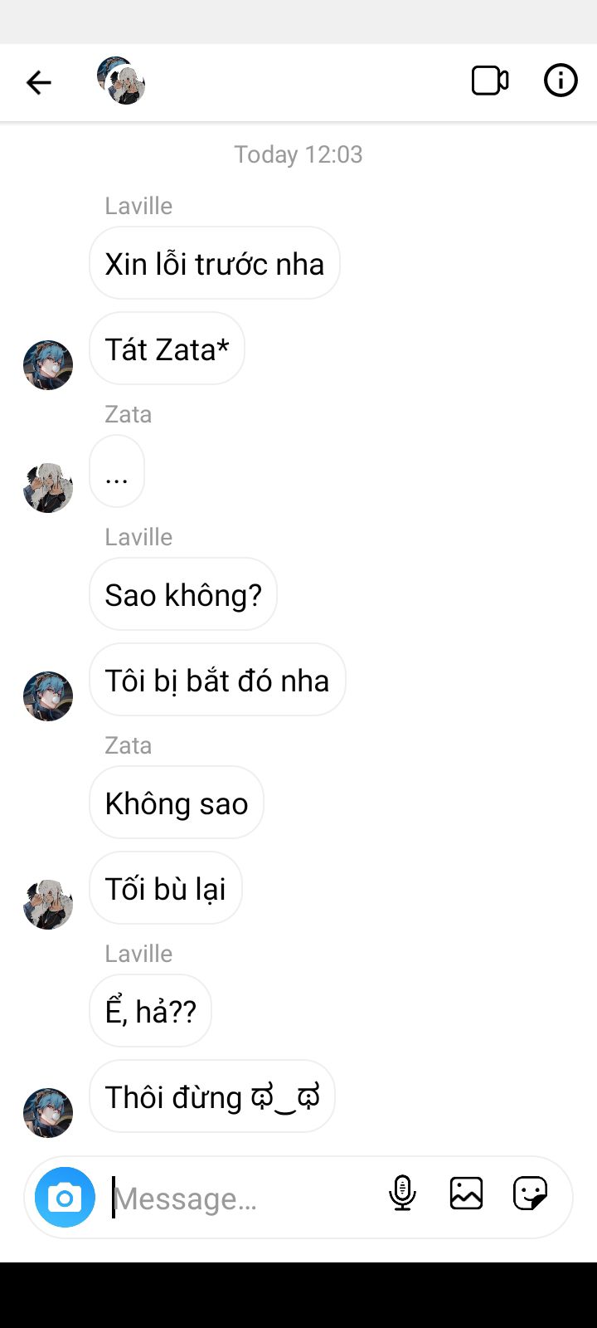Tap the "Tối bù lại" message
Screen dimensions: 597x1328
(166, 888)
